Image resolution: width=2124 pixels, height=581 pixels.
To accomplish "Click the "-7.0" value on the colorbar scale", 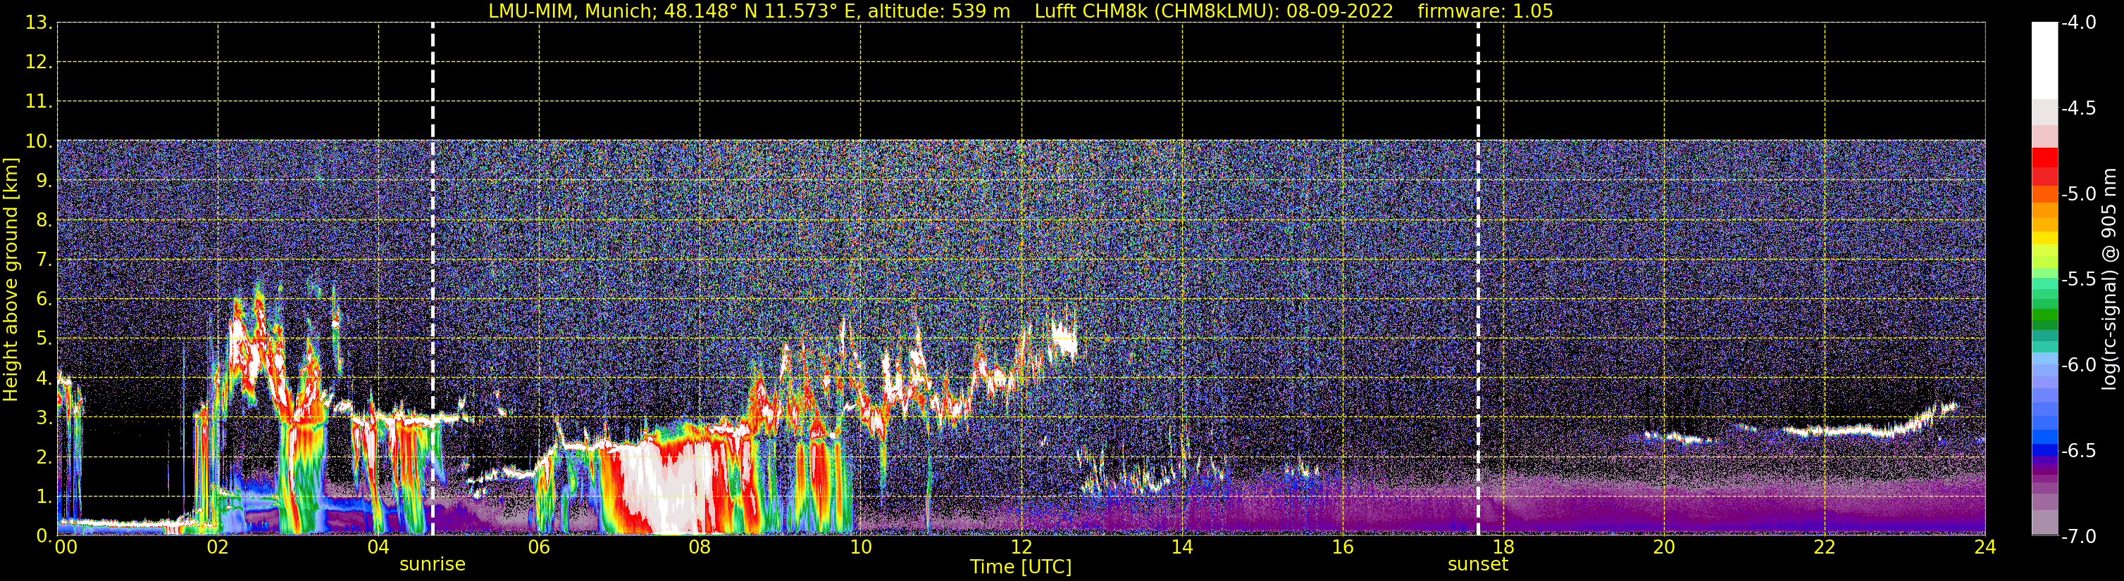I will (2078, 536).
